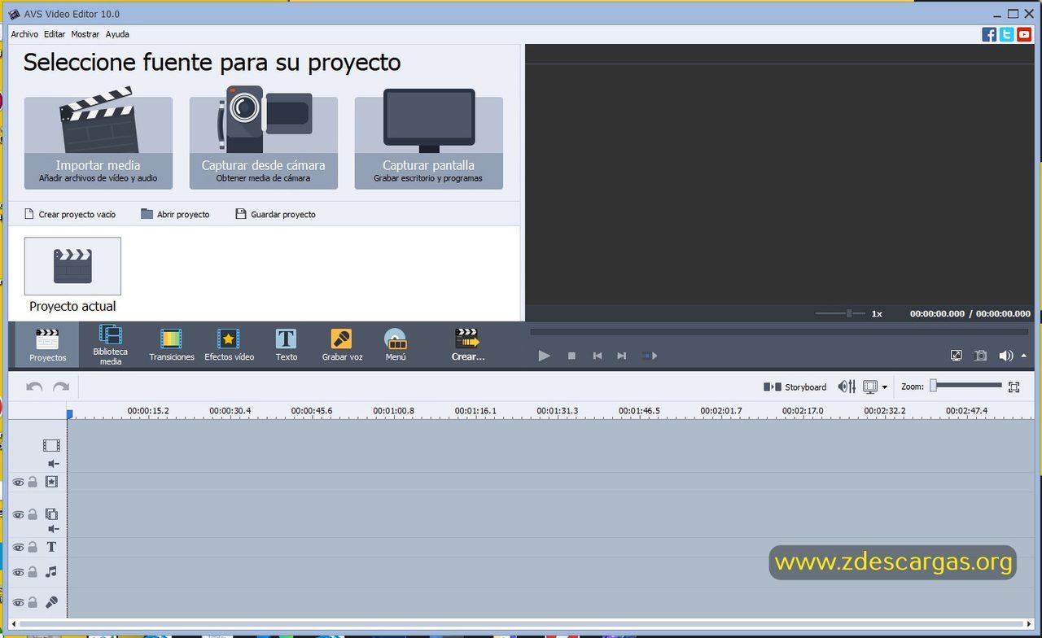
Task: Hide the video overlay track
Action: [x=18, y=514]
